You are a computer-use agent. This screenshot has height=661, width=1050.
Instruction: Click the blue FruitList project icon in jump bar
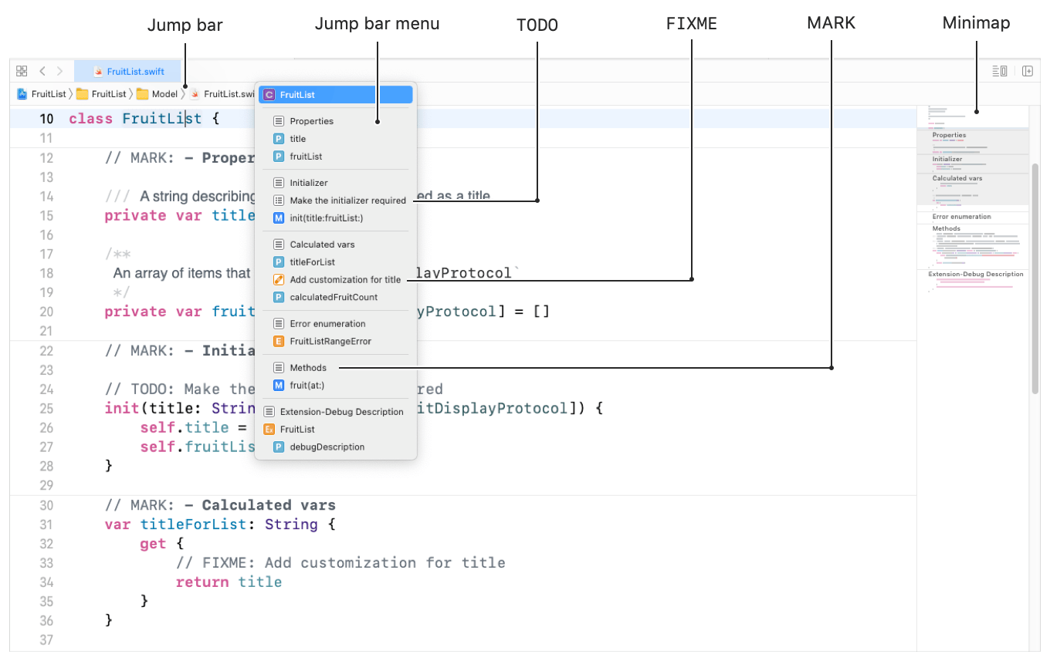(21, 93)
